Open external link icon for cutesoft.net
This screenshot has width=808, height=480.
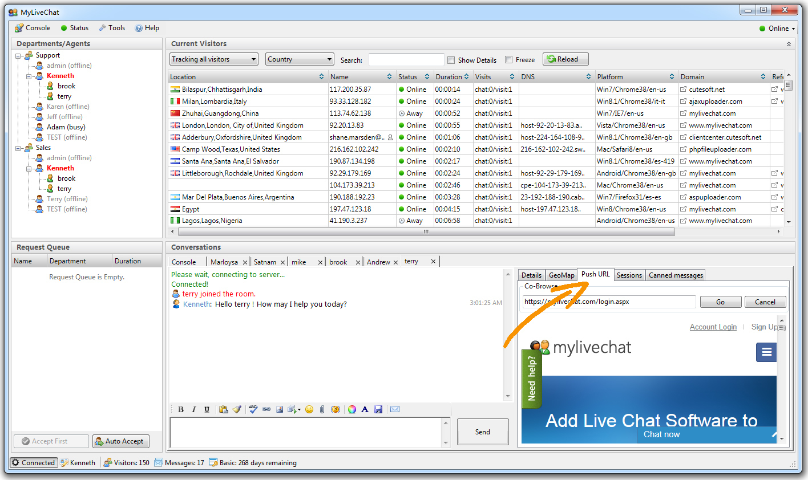(x=683, y=90)
